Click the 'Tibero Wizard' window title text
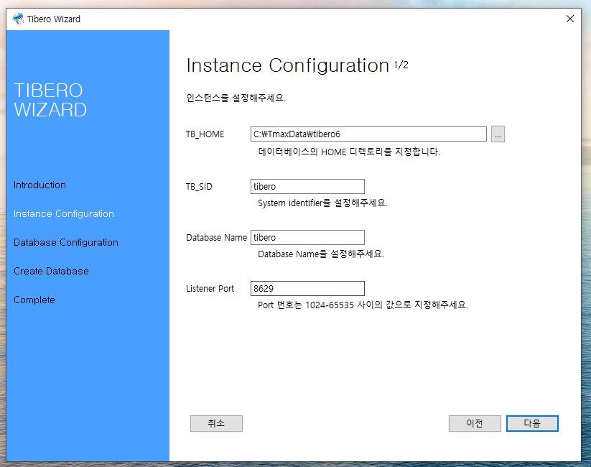Screen dimensions: 591x467 click(x=54, y=19)
